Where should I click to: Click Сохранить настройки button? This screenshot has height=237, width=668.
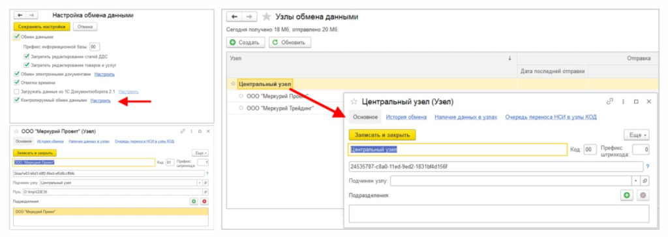pyautogui.click(x=42, y=26)
